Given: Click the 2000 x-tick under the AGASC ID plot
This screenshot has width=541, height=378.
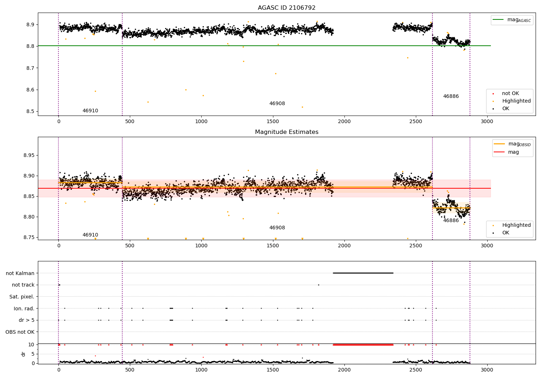Looking at the screenshot, I should point(344,122).
